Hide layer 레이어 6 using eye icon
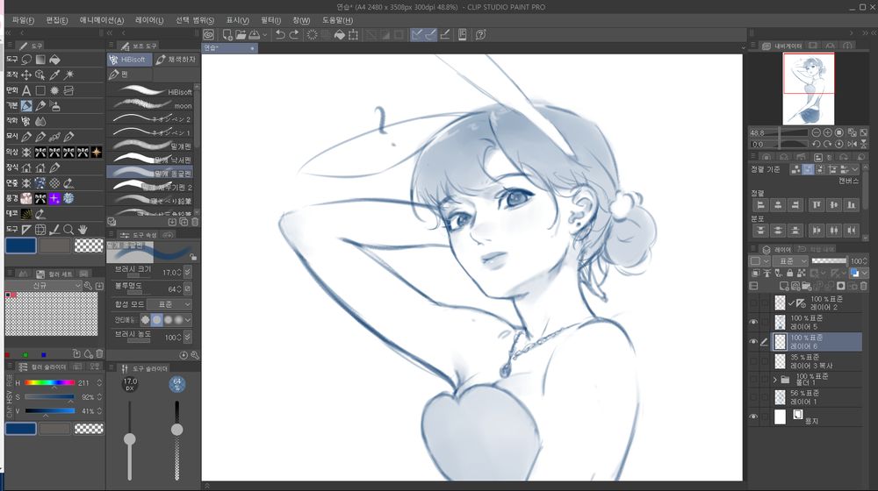Viewport: 878px width, 491px height. coord(753,342)
